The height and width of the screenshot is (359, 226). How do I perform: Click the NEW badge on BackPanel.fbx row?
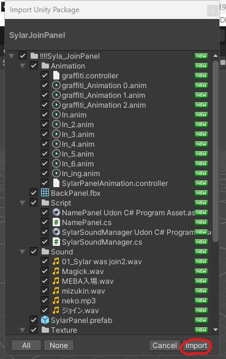(x=201, y=193)
